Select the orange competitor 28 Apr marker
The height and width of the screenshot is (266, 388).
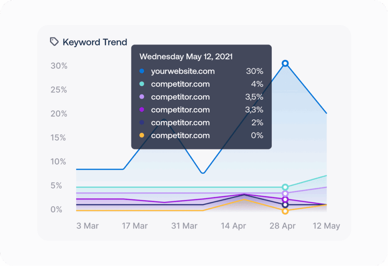(285, 211)
